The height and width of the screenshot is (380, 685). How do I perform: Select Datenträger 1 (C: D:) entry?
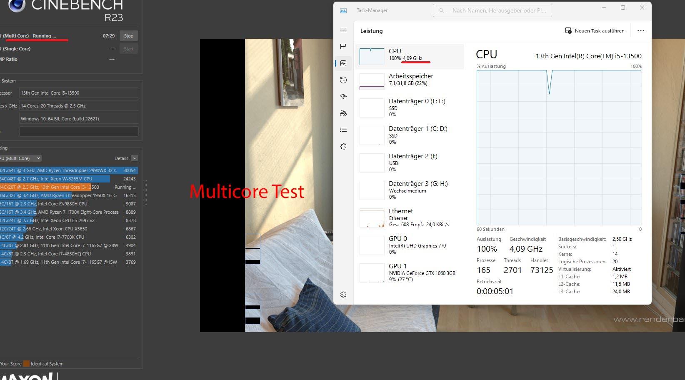pyautogui.click(x=410, y=135)
